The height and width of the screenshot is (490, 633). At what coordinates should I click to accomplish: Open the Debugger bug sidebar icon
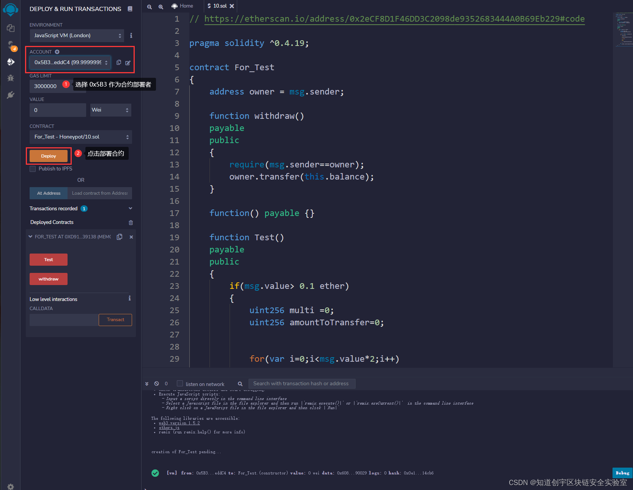[x=11, y=78]
